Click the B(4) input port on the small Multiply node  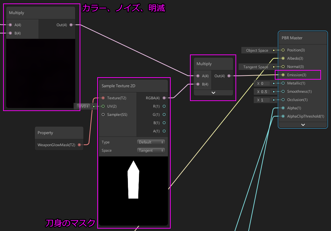(198, 84)
